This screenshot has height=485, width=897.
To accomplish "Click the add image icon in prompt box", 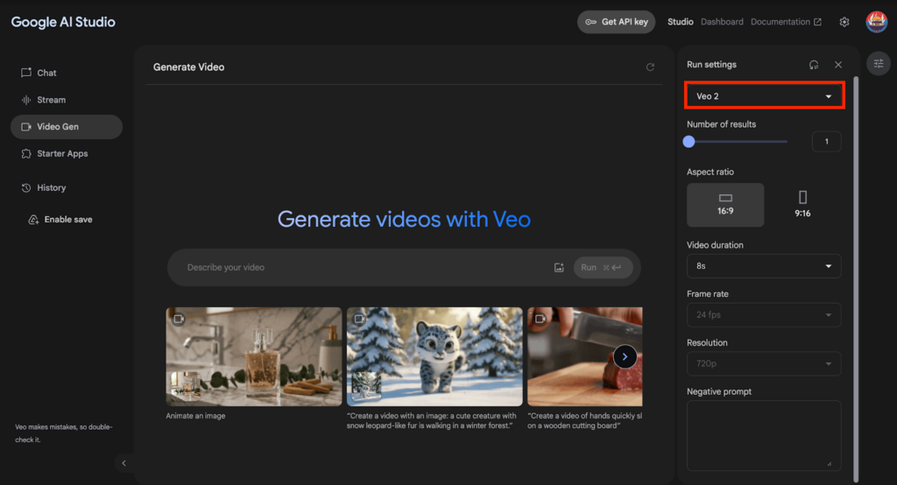I will click(x=559, y=268).
